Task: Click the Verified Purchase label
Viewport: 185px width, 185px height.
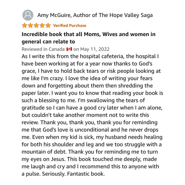Action: coord(70,26)
